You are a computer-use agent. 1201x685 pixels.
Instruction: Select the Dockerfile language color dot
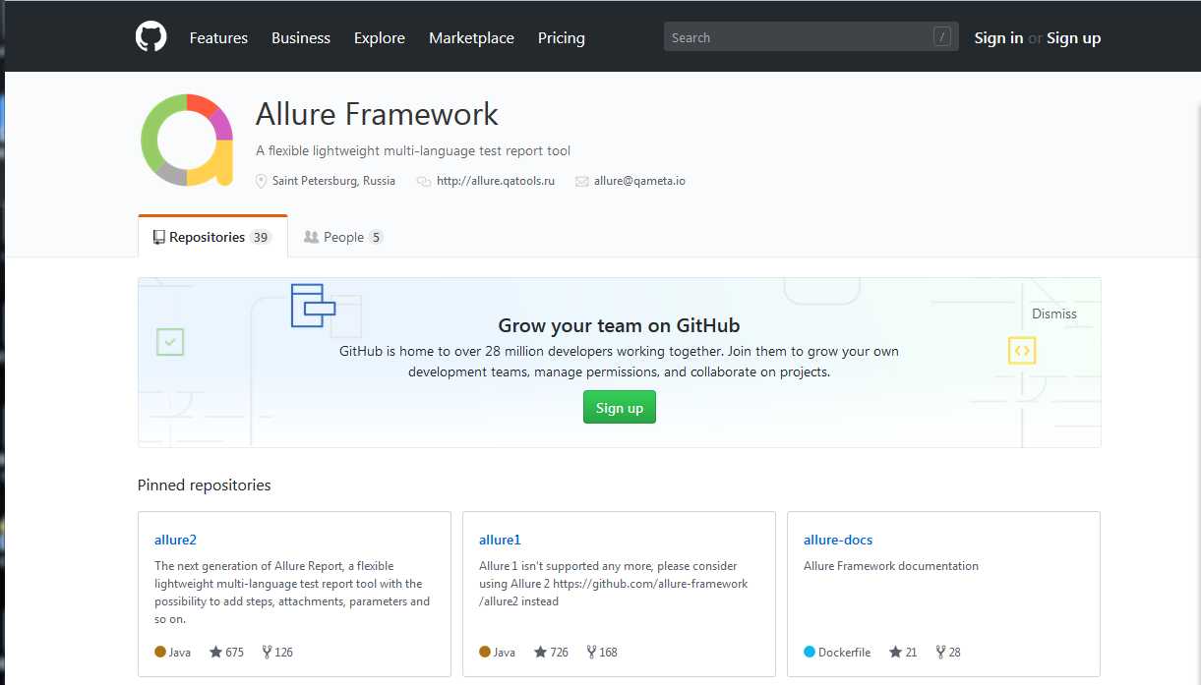click(x=810, y=652)
